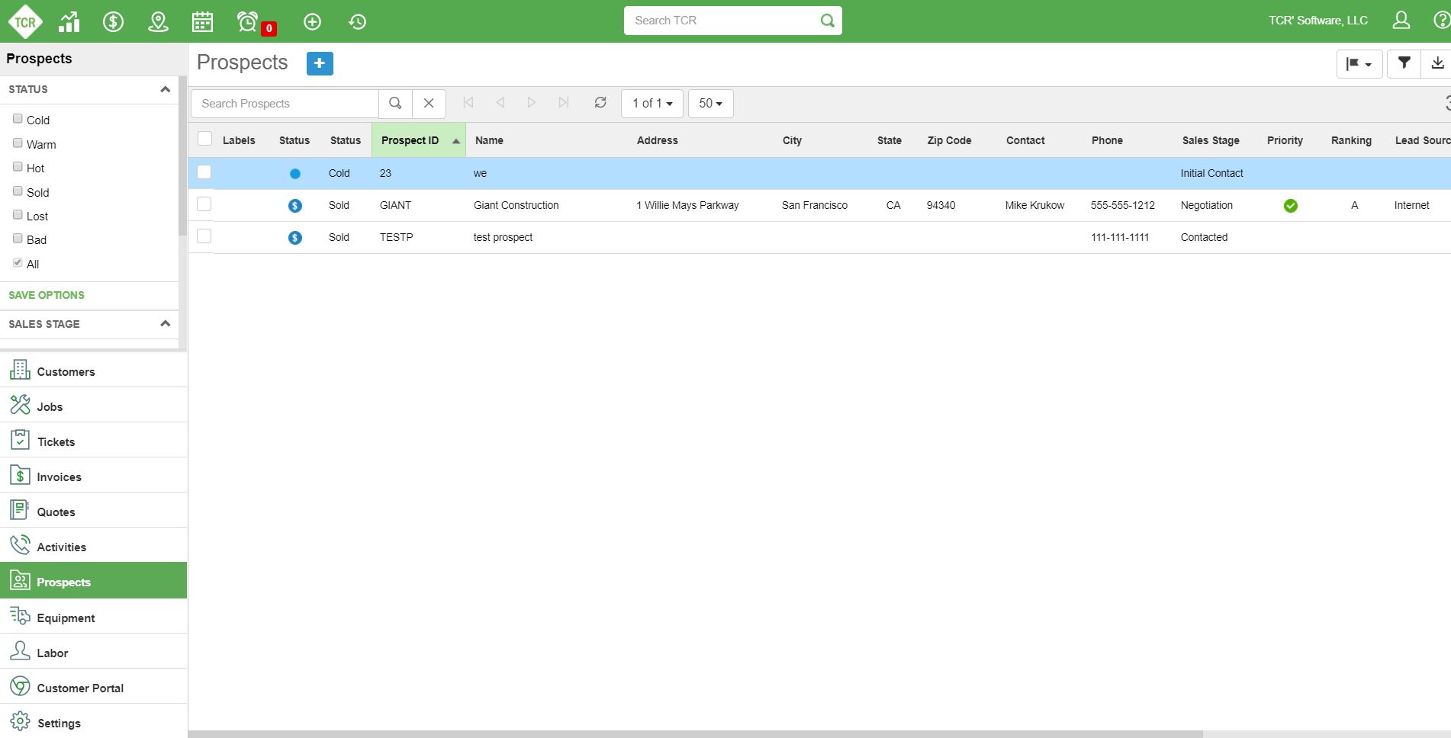Click the download export icon
The width and height of the screenshot is (1451, 738).
tap(1437, 63)
